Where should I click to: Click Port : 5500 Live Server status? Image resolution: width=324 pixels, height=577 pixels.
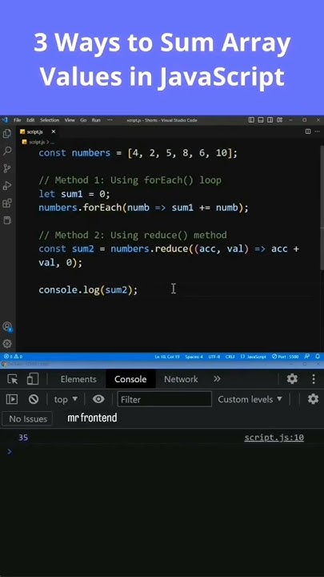(285, 357)
